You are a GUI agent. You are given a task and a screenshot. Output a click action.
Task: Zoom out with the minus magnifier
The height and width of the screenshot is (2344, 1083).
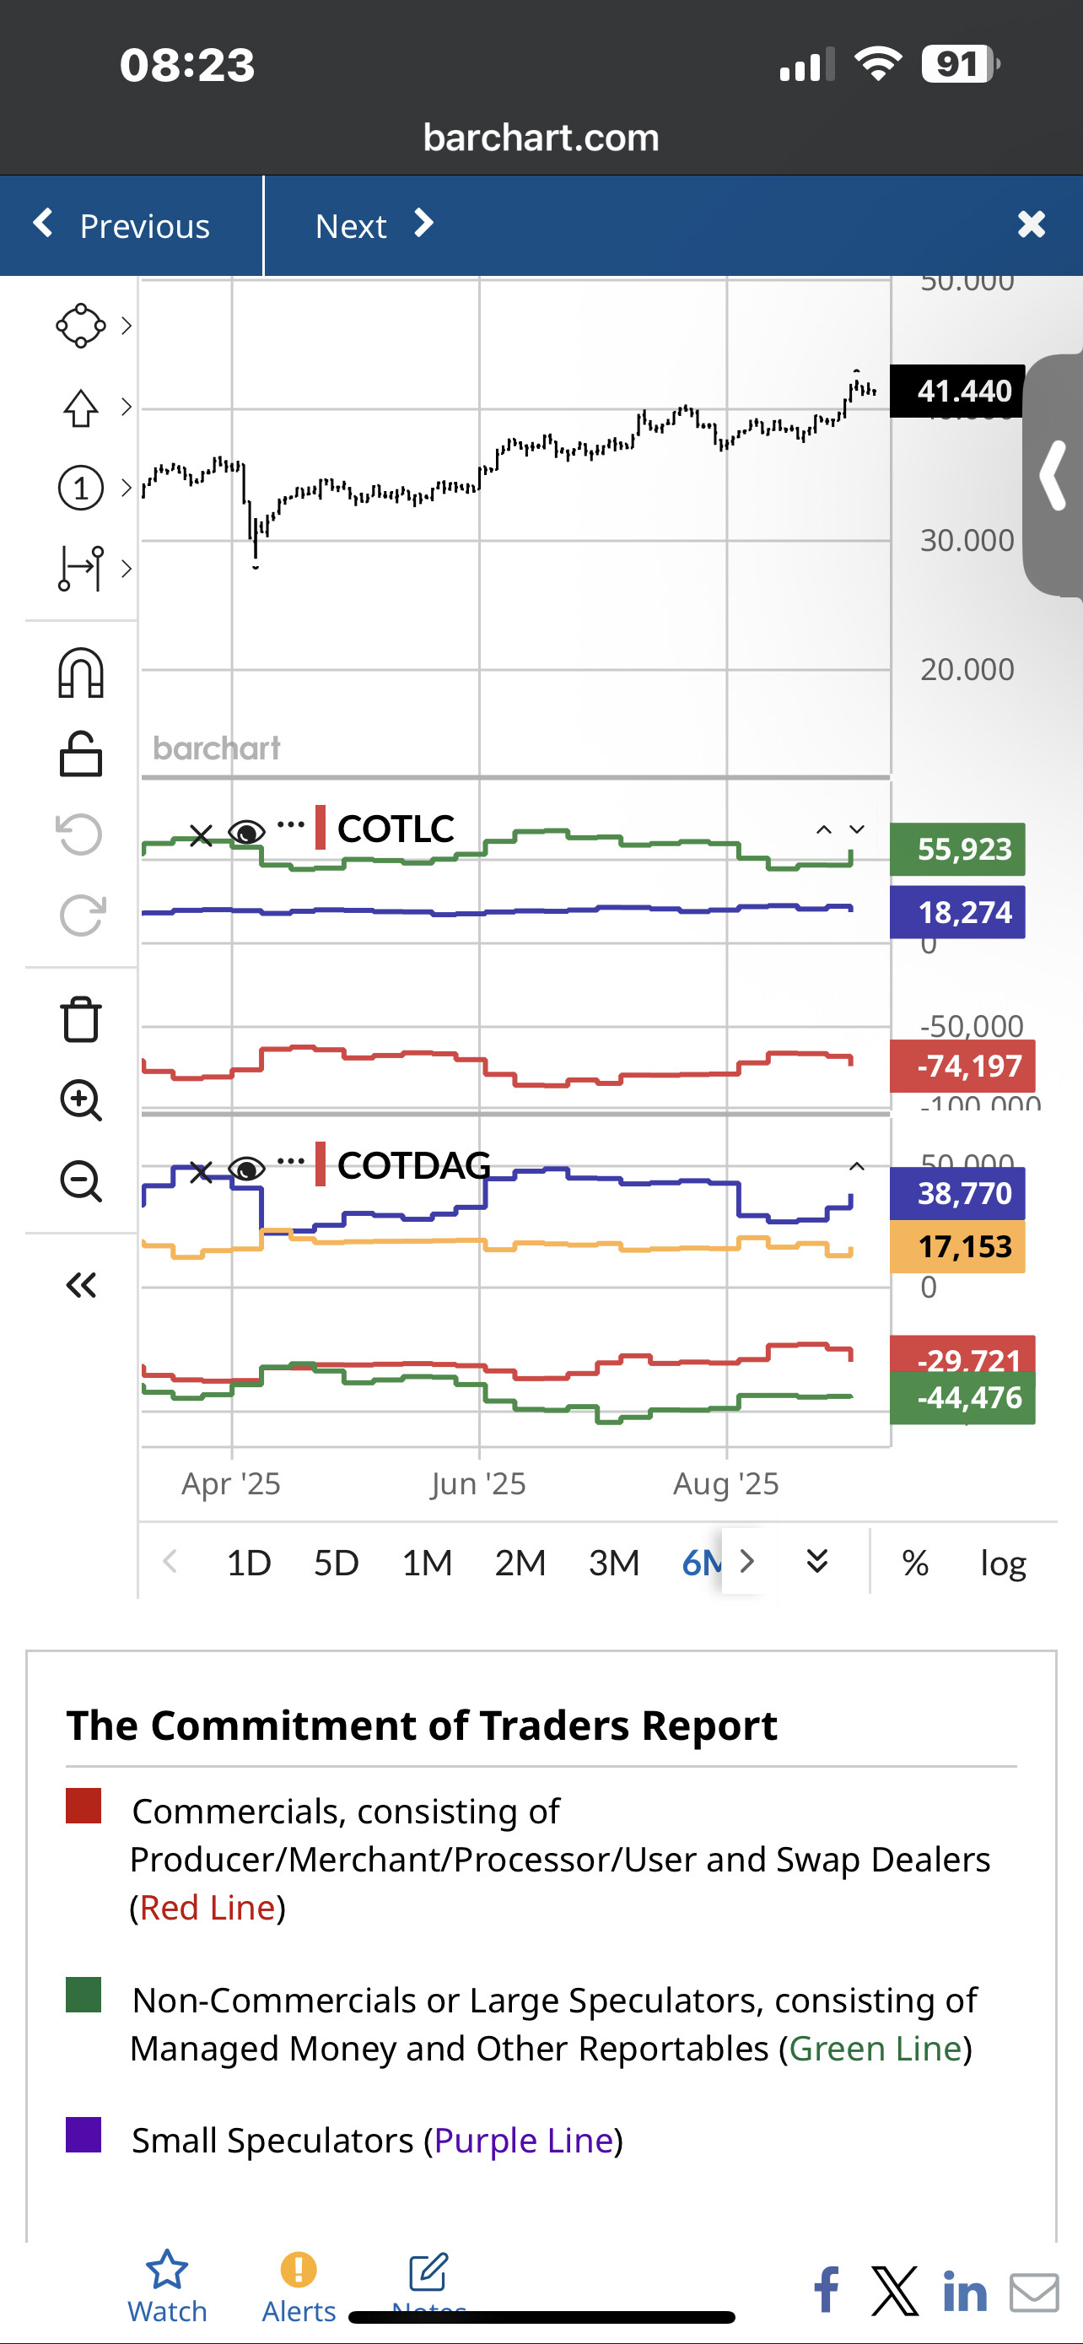(x=81, y=1182)
